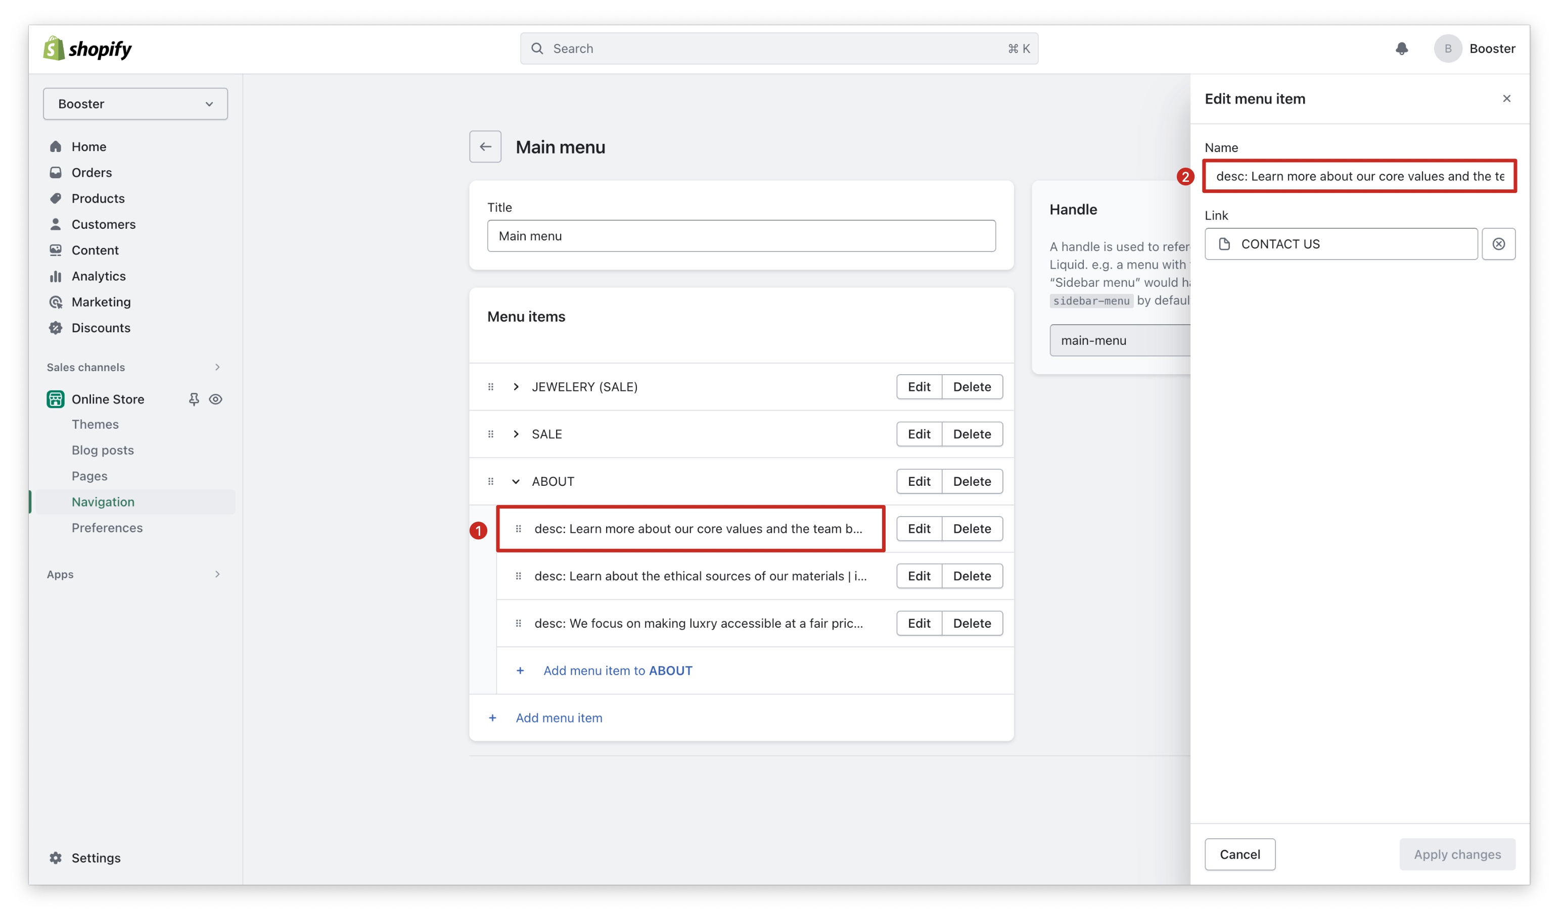The image size is (1562, 913).
Task: Close the Edit menu item panel
Action: coord(1506,99)
